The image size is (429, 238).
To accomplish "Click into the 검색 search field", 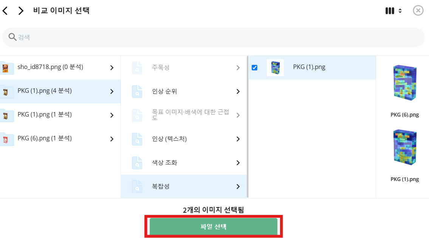I will pyautogui.click(x=214, y=37).
